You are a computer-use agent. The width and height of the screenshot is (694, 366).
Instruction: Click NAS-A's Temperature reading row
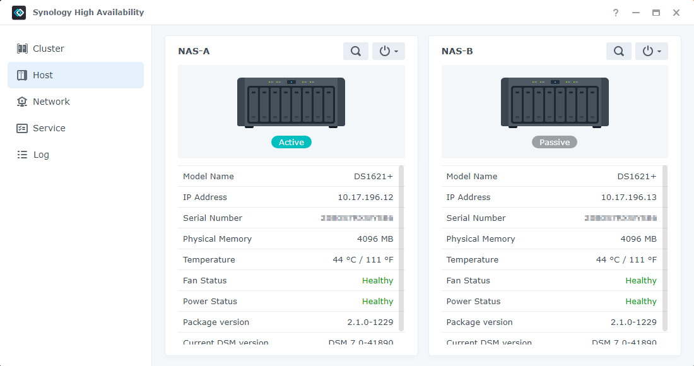pyautogui.click(x=291, y=259)
